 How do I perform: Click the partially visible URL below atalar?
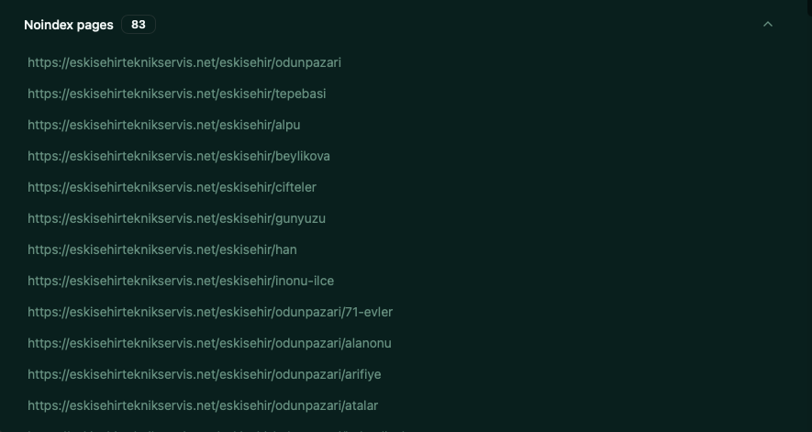(217, 430)
